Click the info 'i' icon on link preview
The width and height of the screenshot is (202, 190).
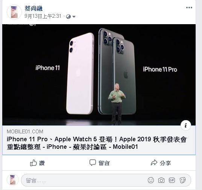coord(186,125)
